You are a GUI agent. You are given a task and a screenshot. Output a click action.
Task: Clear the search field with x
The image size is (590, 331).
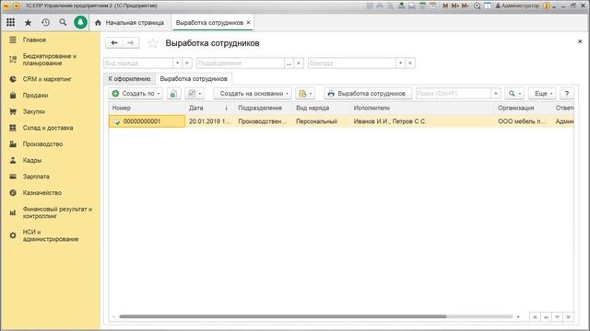pos(496,94)
